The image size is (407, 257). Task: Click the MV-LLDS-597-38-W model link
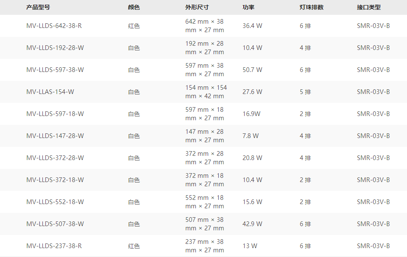55,70
